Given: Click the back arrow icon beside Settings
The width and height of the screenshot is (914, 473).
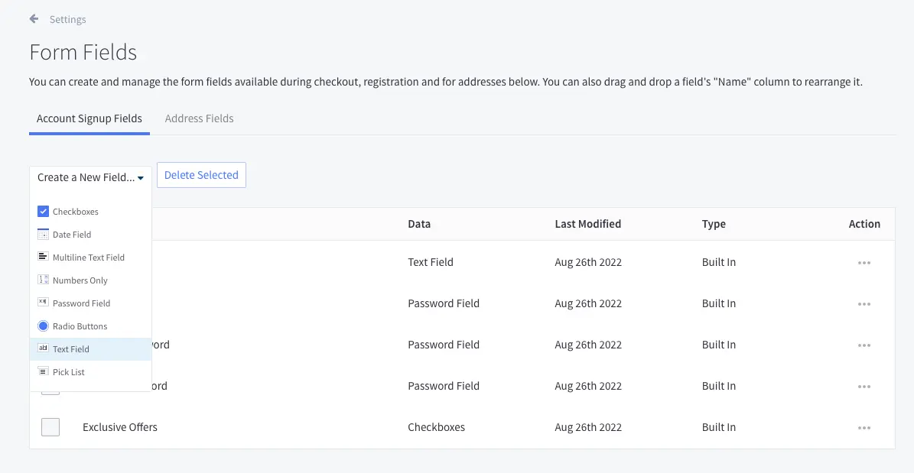Looking at the screenshot, I should coord(34,19).
